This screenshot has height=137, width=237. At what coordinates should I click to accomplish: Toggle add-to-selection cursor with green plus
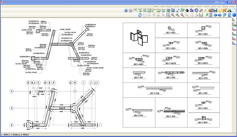234,25
